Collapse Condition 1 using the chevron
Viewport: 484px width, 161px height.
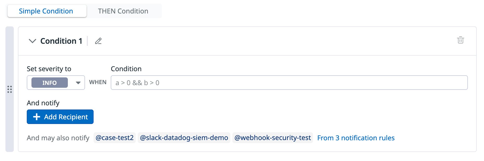tap(32, 41)
